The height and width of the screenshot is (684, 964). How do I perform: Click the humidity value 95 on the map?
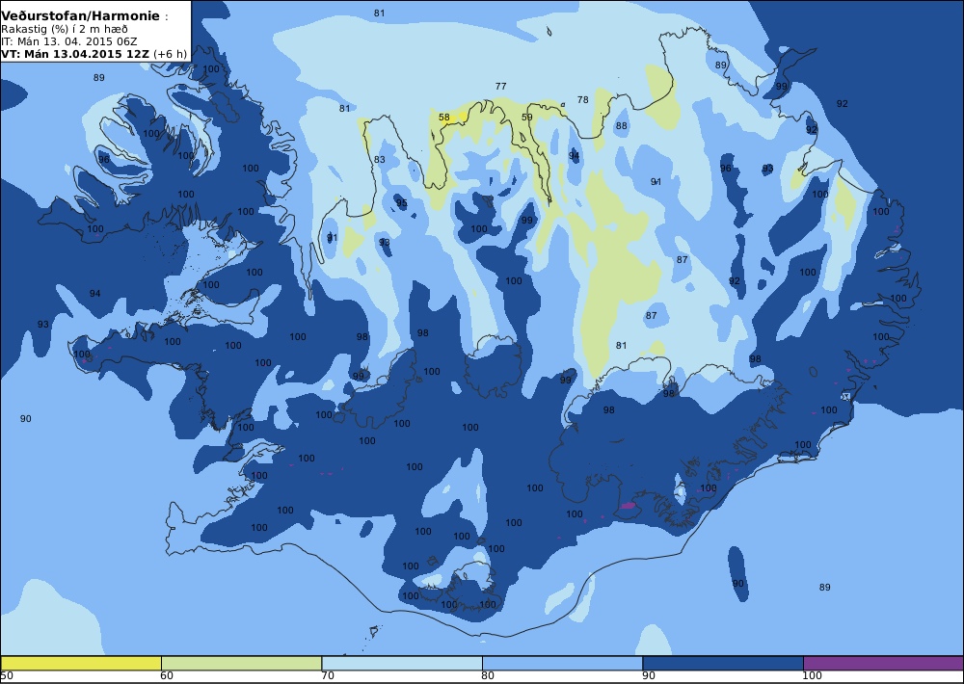401,203
